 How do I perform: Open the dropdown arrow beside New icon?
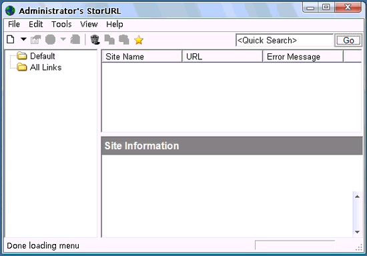(23, 39)
